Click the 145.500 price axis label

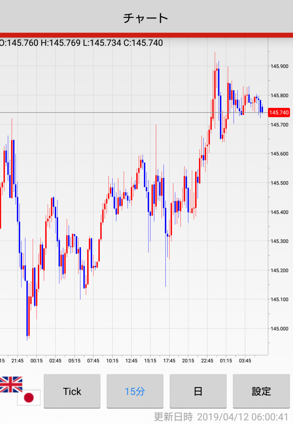[279, 183]
